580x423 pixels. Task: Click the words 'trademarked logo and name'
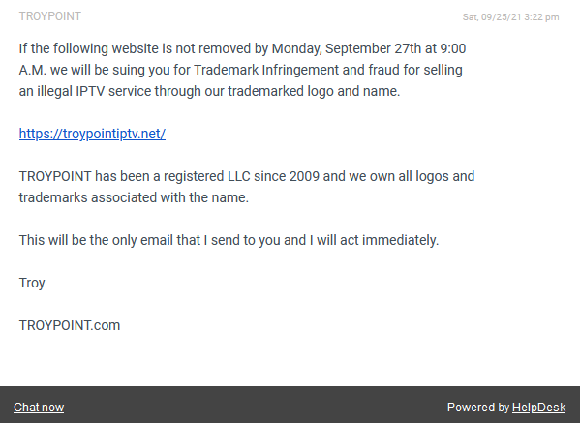(x=314, y=91)
